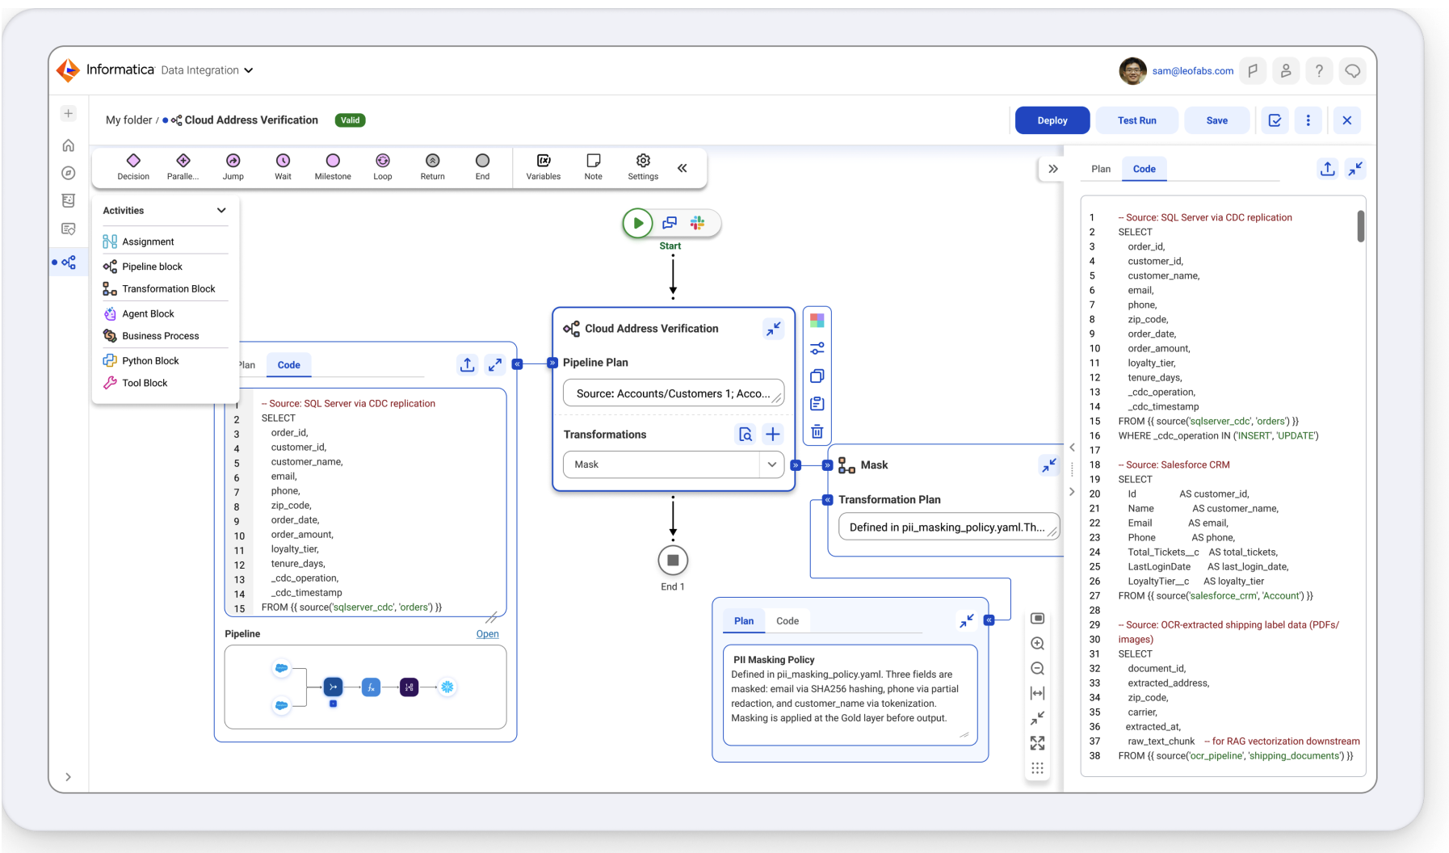1449x853 pixels.
Task: Click the Deploy button
Action: point(1052,120)
